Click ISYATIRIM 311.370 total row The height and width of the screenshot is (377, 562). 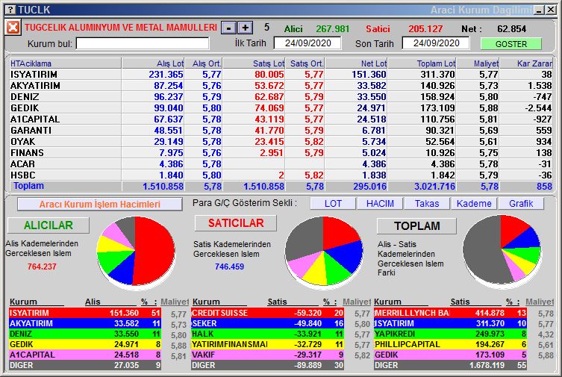click(450, 323)
